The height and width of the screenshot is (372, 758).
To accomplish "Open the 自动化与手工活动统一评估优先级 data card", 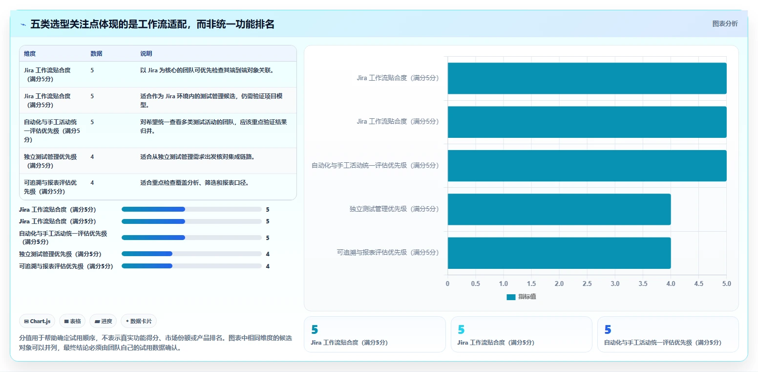I will 668,334.
